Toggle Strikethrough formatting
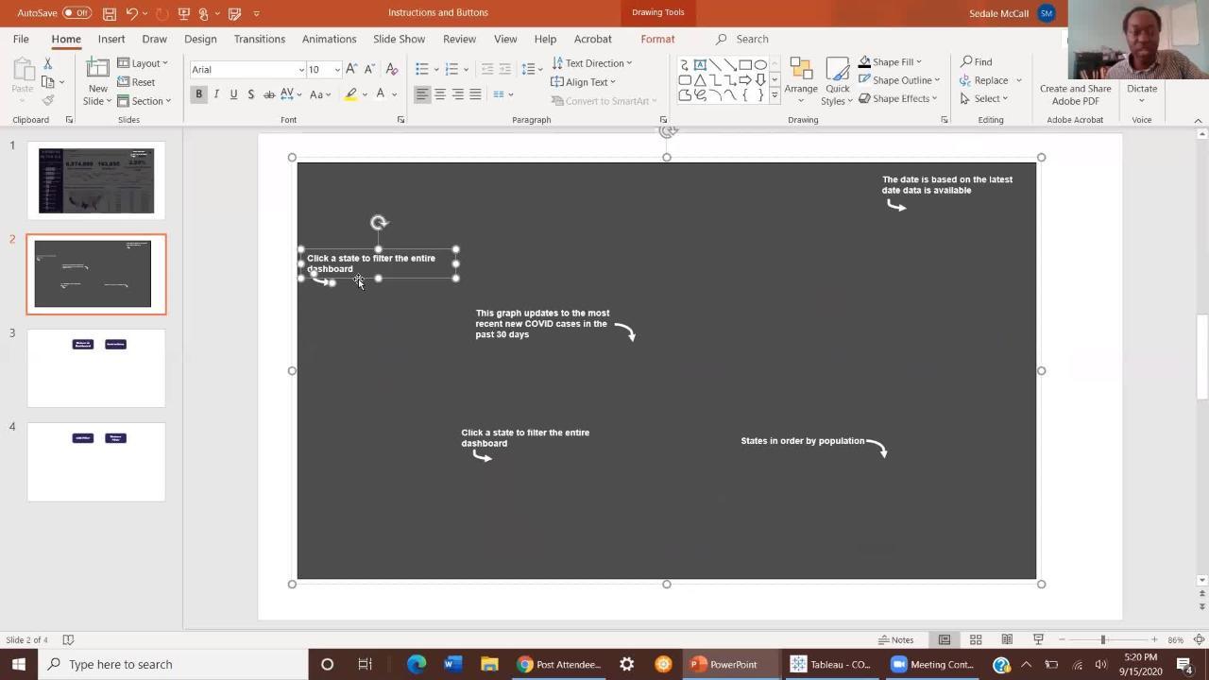Image resolution: width=1209 pixels, height=680 pixels. pyautogui.click(x=269, y=94)
